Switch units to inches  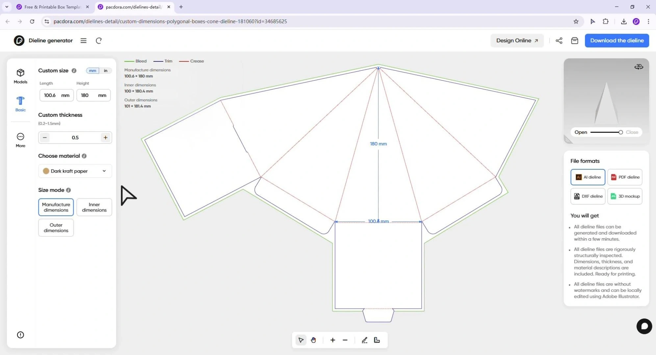106,71
